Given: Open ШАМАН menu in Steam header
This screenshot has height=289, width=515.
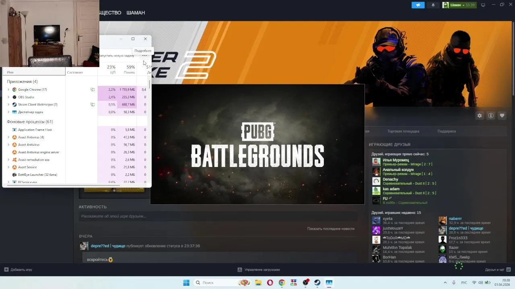Looking at the screenshot, I should 136,13.
